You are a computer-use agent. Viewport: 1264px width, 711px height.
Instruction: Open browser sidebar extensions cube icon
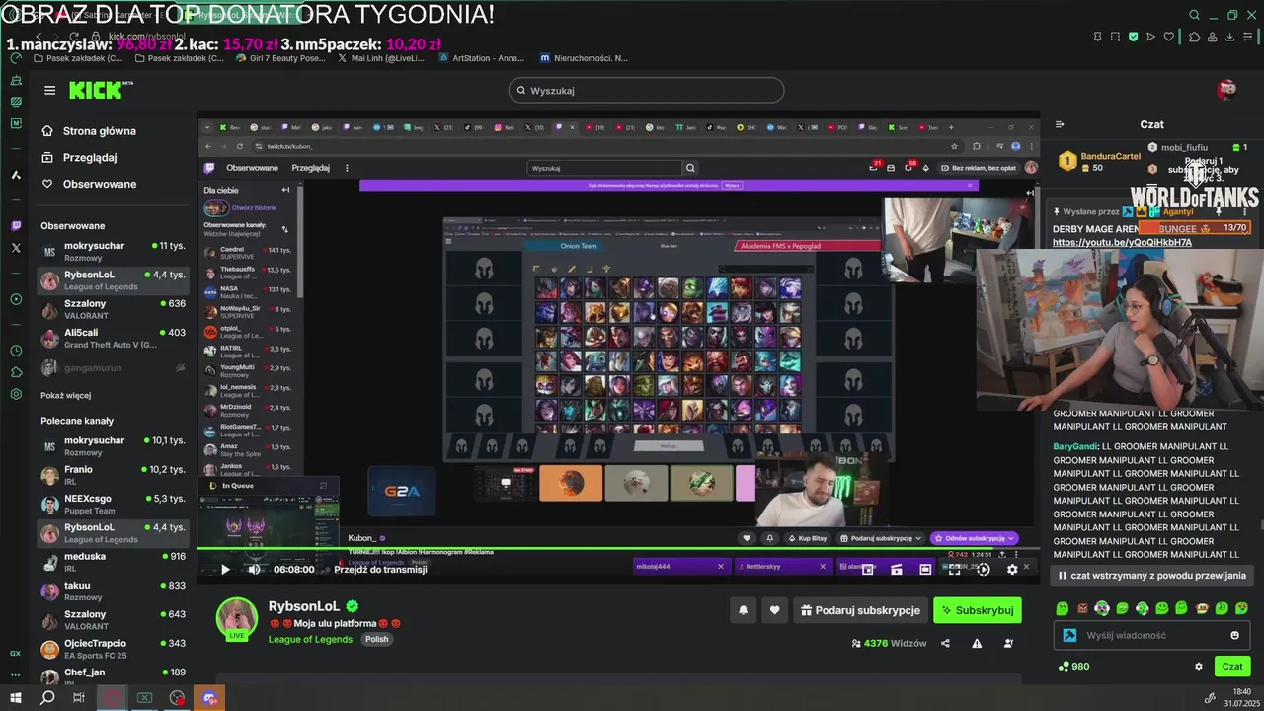click(x=16, y=372)
